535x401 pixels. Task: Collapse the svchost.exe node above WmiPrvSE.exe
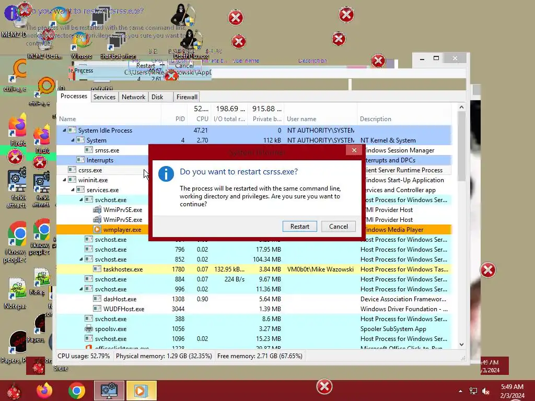point(81,200)
